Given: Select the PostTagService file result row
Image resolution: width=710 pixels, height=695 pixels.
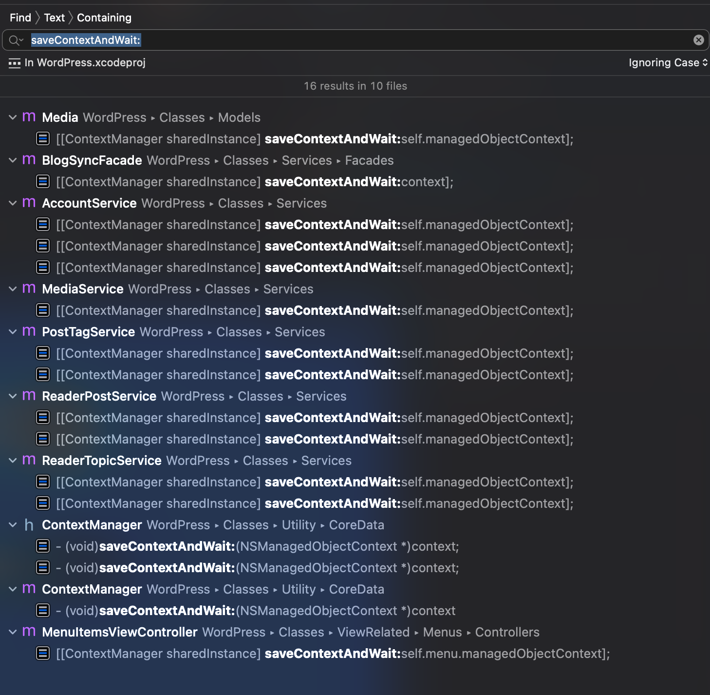Looking at the screenshot, I should [x=355, y=332].
